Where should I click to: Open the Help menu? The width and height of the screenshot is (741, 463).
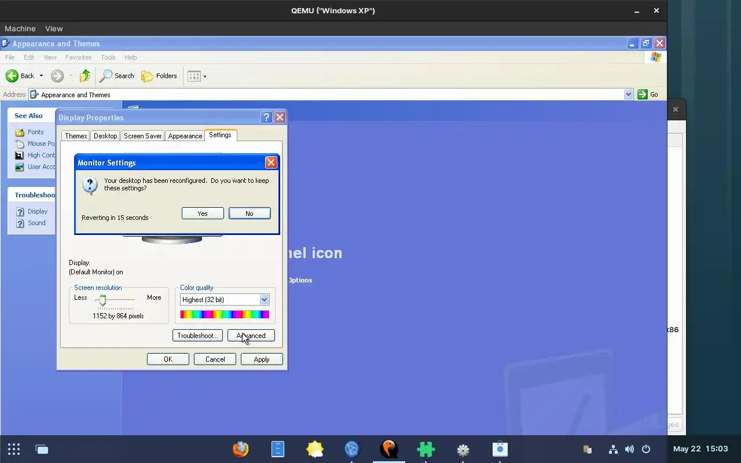(130, 57)
